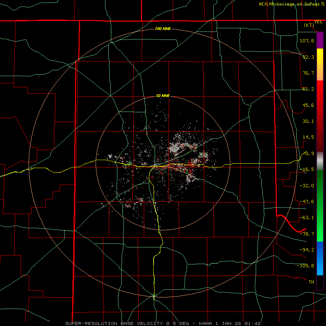Click the -0.9 velocity scale value
The image size is (326, 326).
click(308, 154)
